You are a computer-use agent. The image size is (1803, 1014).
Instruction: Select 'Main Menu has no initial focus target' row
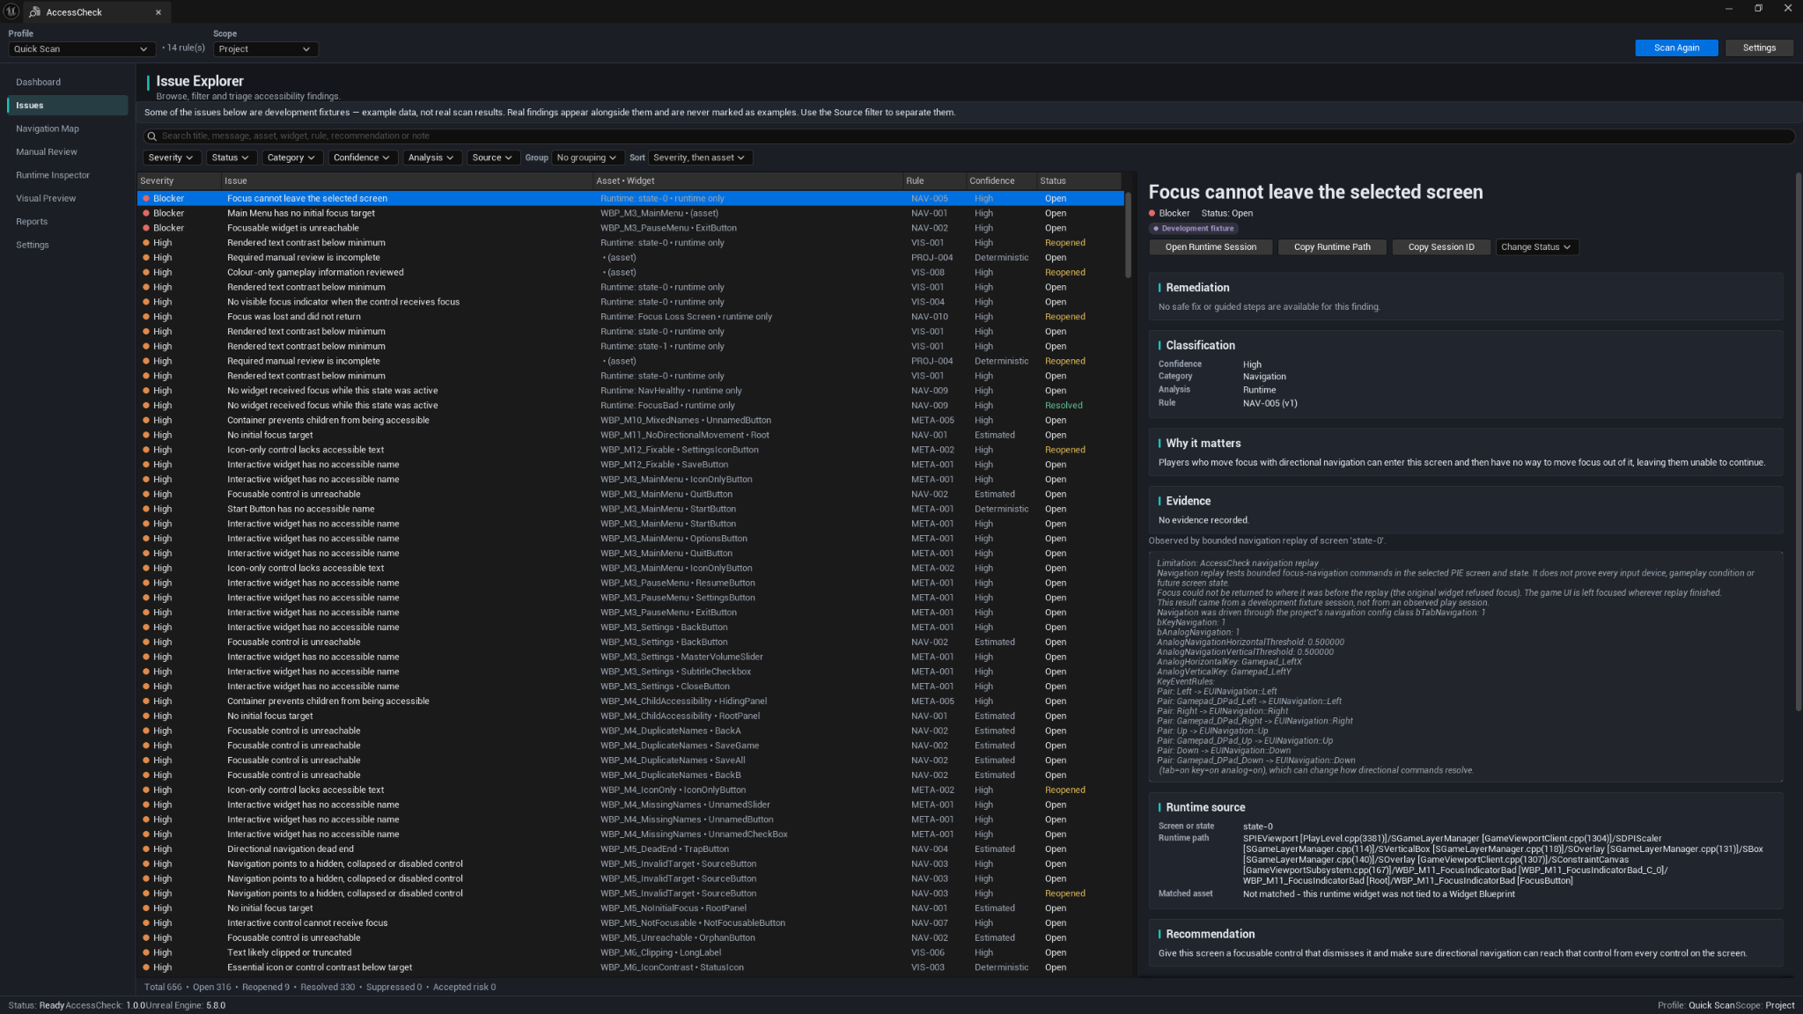(x=630, y=214)
